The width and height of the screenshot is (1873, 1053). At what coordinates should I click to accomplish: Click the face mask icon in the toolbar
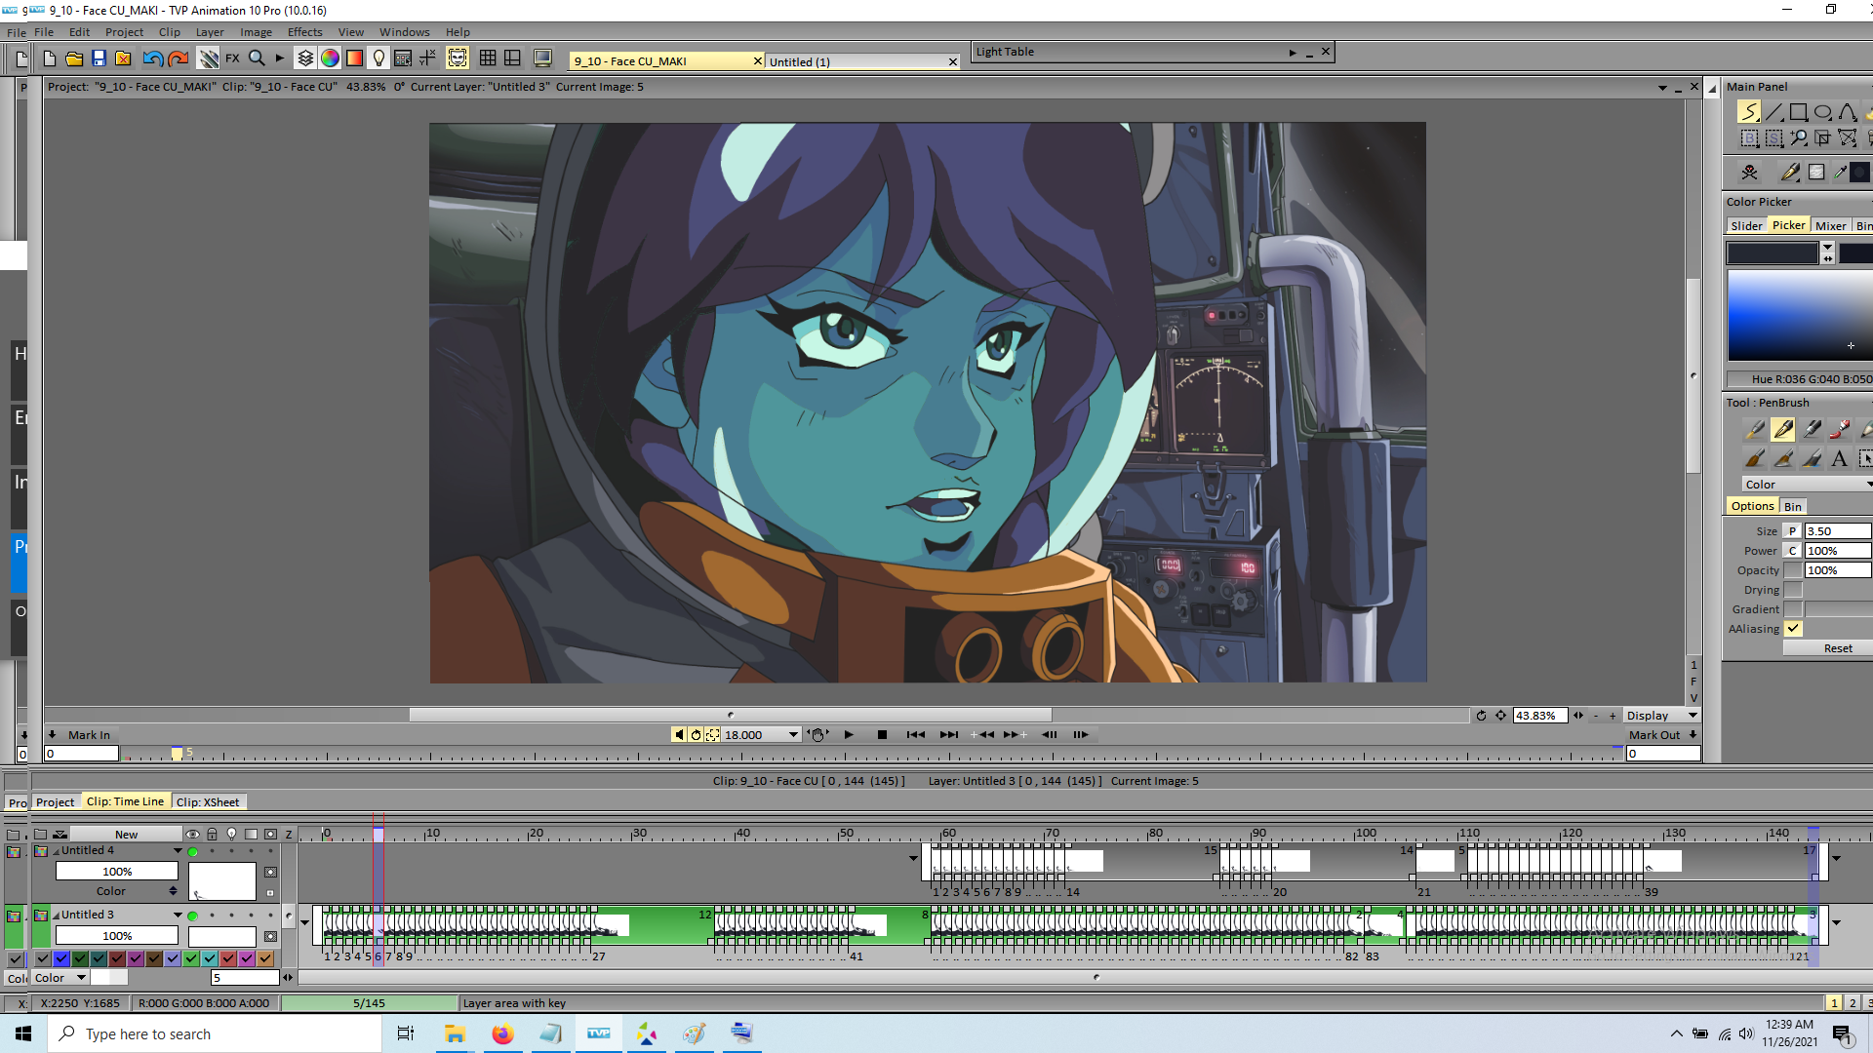pyautogui.click(x=458, y=58)
